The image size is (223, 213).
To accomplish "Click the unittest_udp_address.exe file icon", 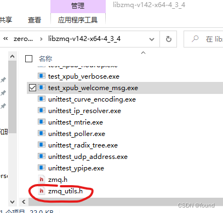I will point(42,156).
